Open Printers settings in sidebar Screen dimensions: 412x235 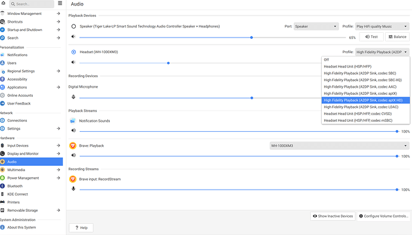click(x=31, y=202)
